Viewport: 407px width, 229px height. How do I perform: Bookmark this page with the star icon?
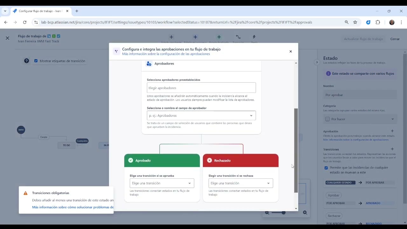point(355,22)
